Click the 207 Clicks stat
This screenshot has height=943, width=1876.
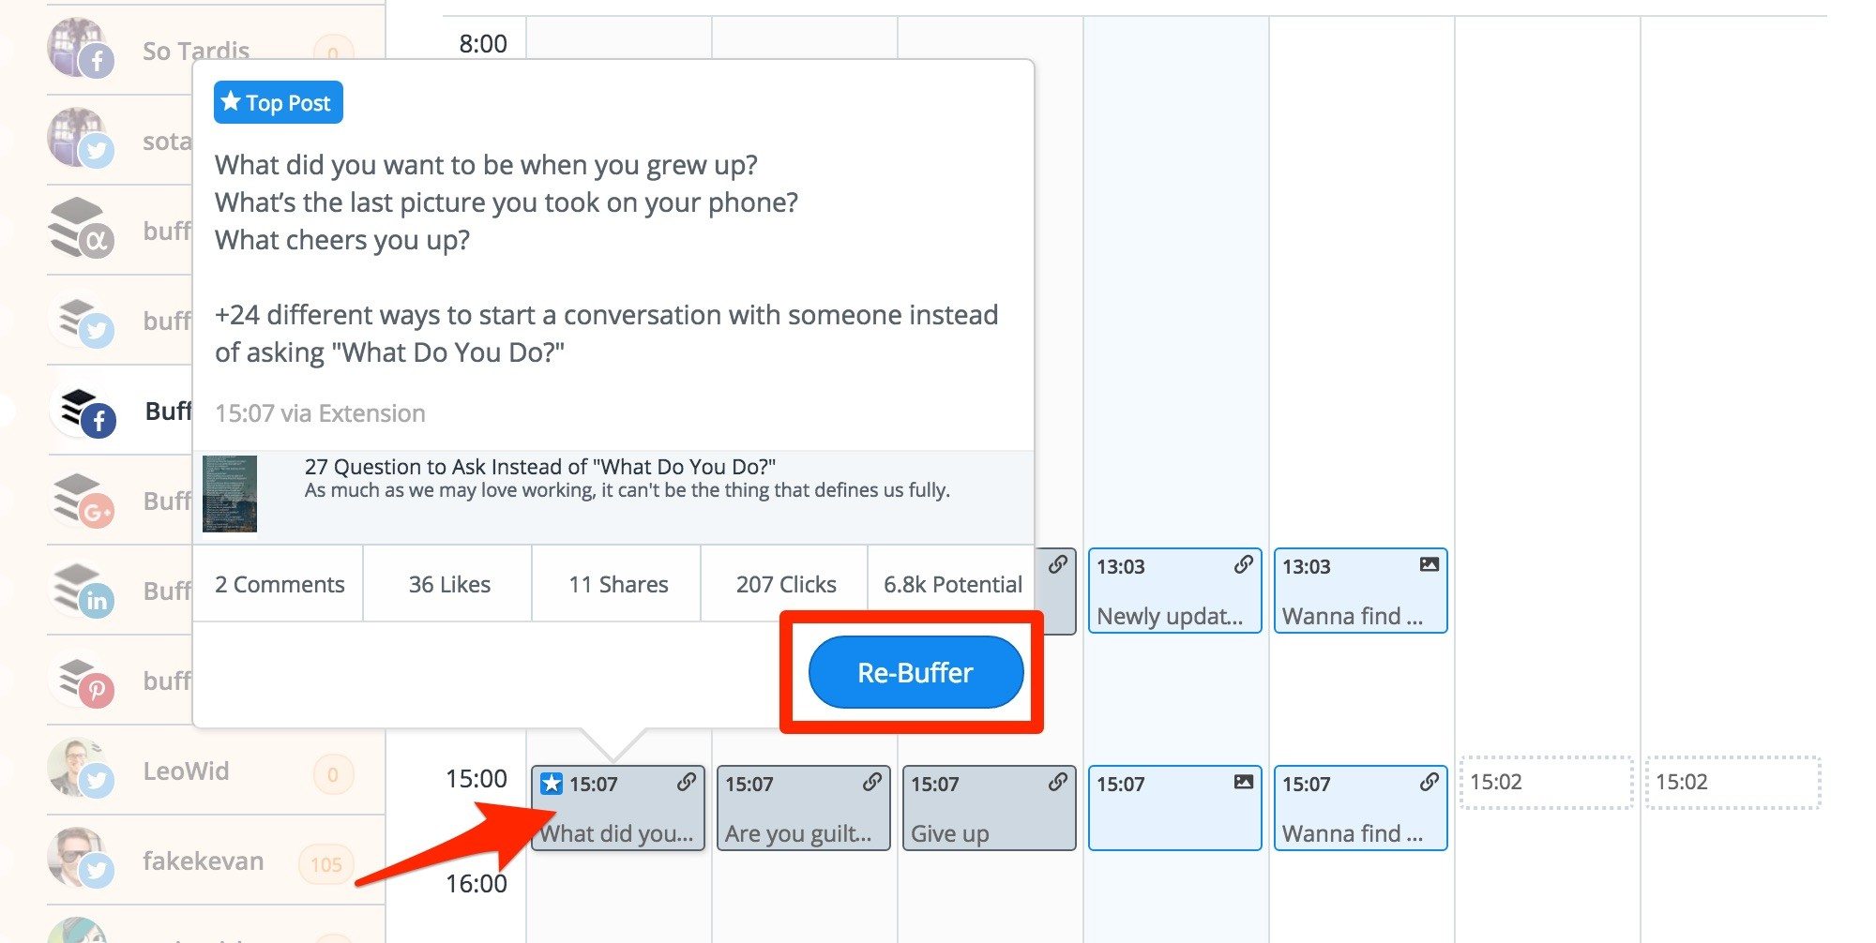(x=786, y=584)
